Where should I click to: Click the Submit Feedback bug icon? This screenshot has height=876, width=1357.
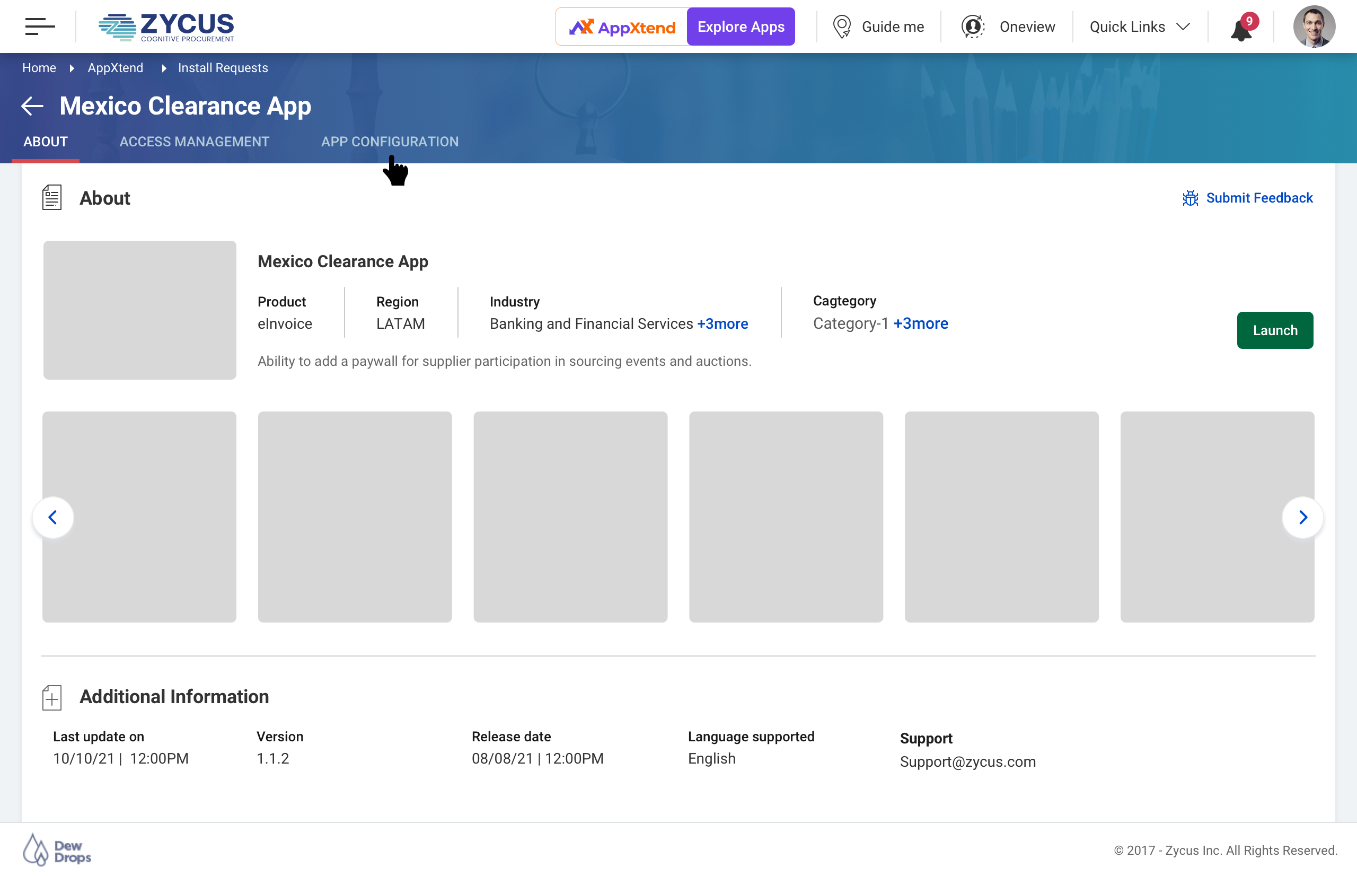[x=1190, y=198]
